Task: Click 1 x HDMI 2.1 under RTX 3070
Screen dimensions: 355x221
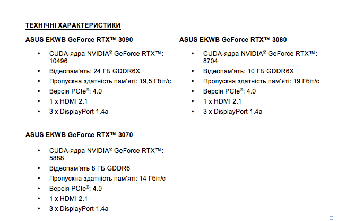Action: [x=68, y=199]
